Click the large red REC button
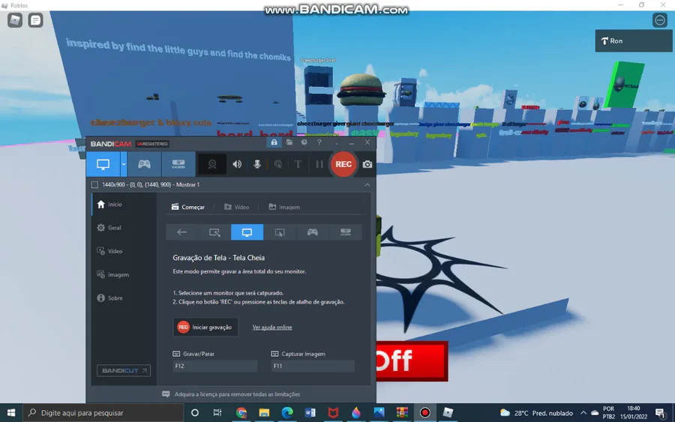This screenshot has height=422, width=675. click(x=343, y=164)
